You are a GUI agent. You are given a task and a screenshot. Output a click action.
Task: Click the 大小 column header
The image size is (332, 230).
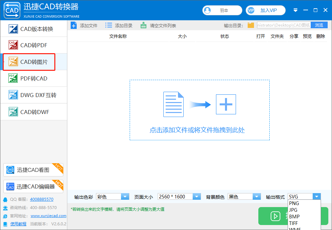pos(182,36)
